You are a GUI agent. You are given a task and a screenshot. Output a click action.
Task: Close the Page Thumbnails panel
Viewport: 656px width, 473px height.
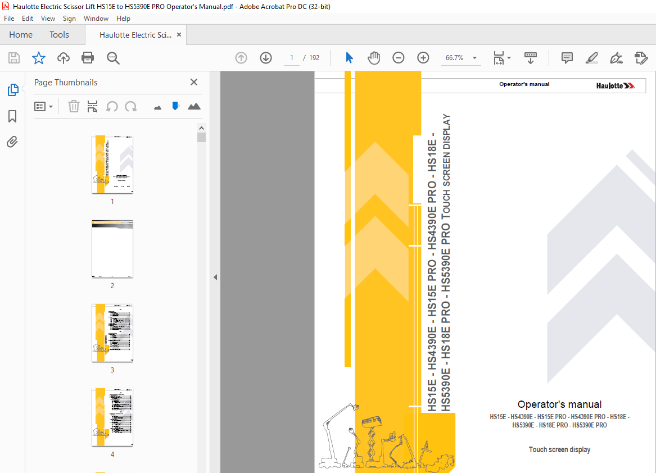click(x=194, y=82)
